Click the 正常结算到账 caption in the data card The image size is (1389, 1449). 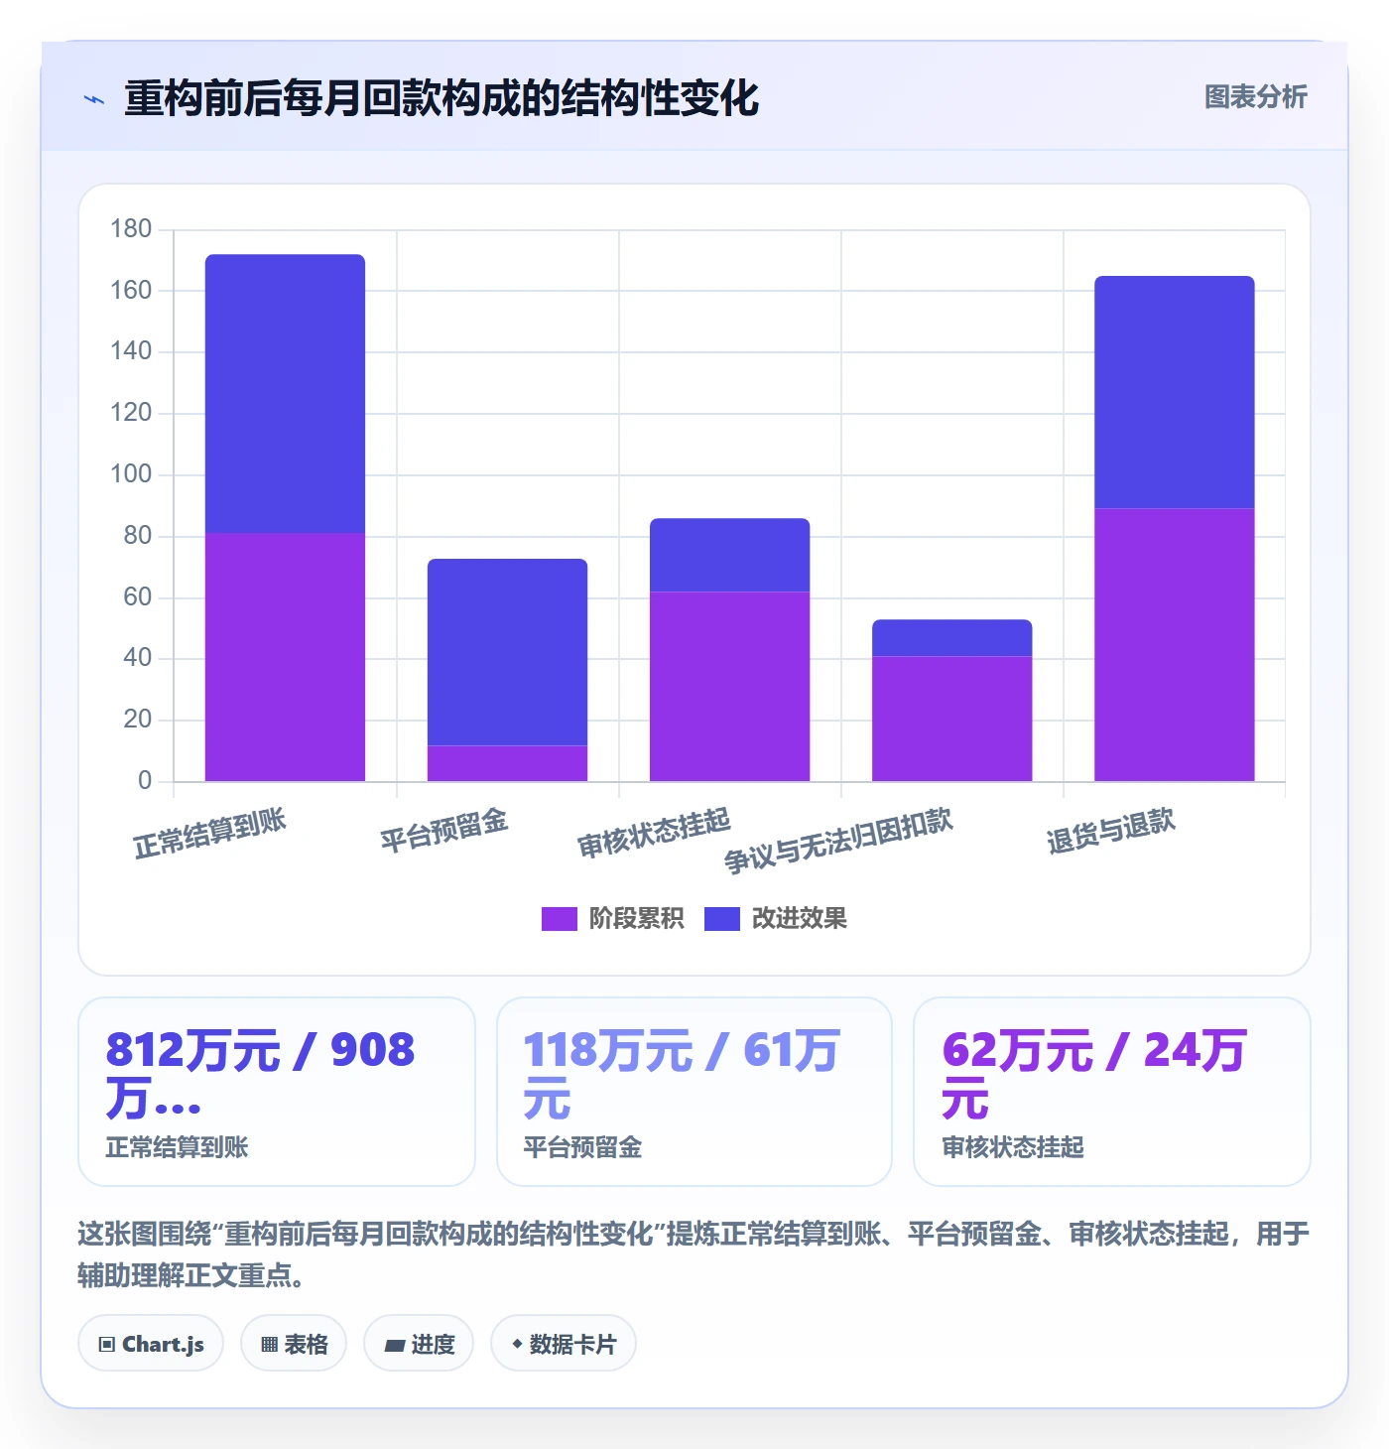coord(177,1148)
